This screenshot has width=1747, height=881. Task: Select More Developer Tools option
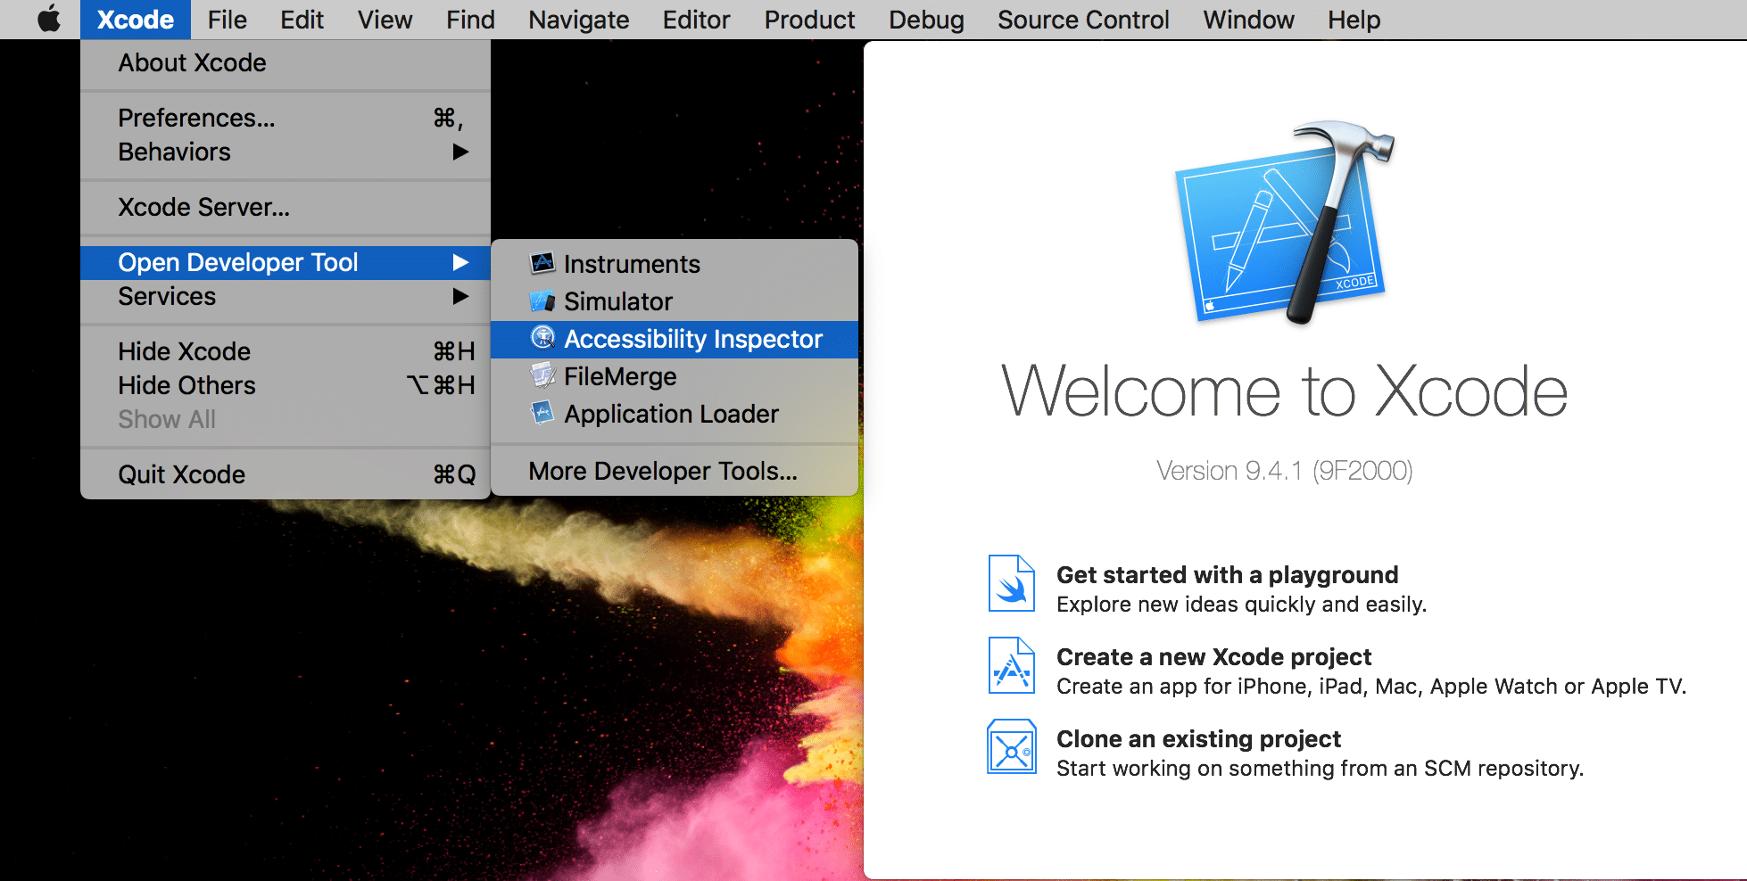[664, 470]
